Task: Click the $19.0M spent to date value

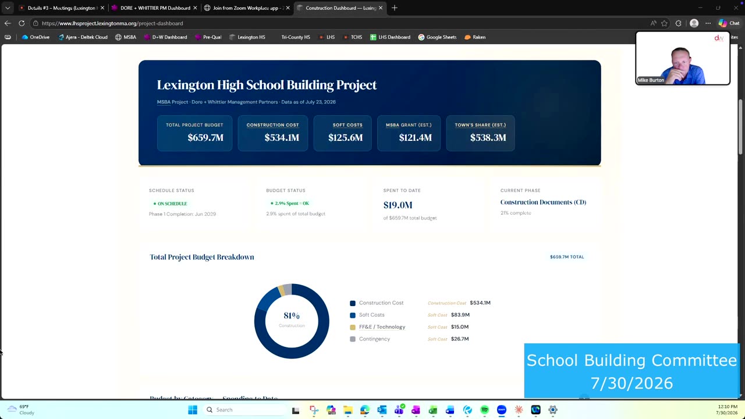Action: tap(398, 205)
